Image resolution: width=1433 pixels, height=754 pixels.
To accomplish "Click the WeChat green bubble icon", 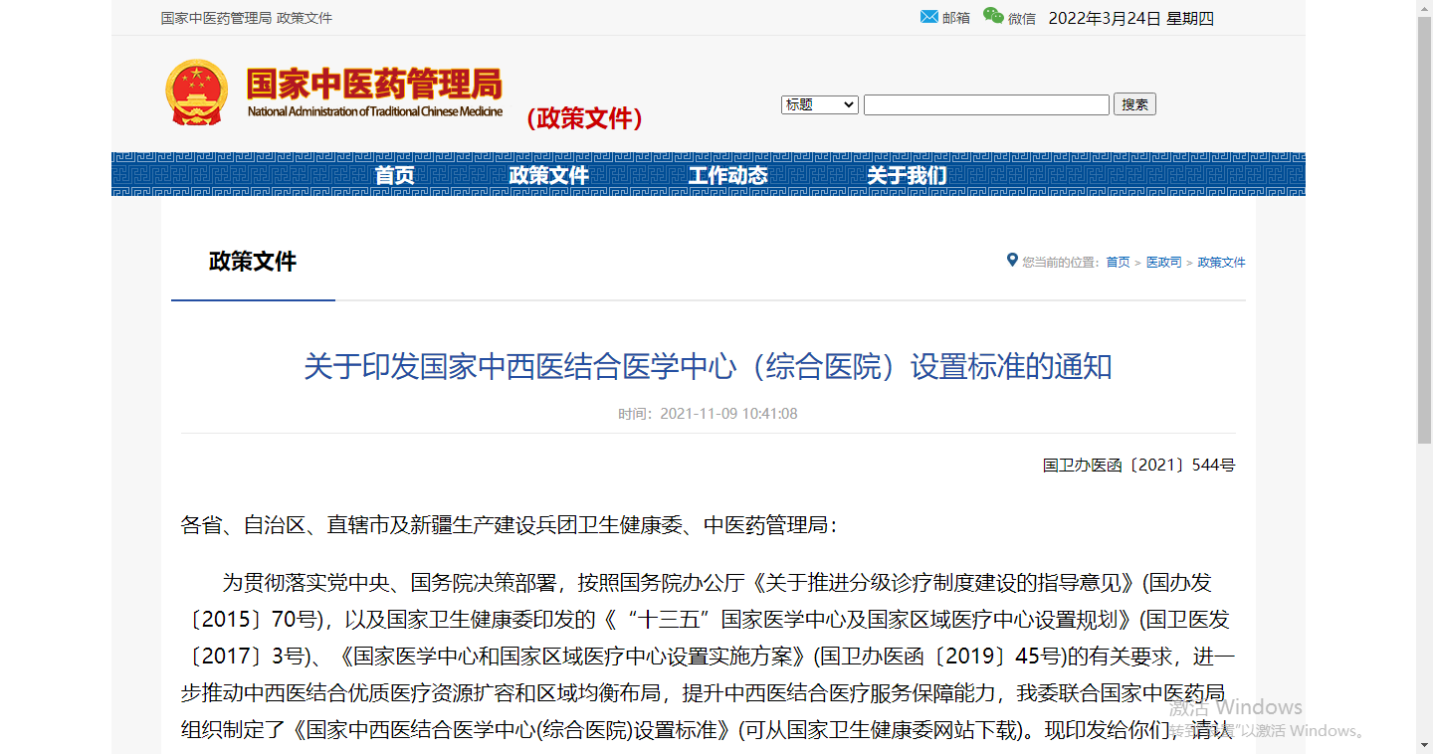I will click(x=993, y=16).
